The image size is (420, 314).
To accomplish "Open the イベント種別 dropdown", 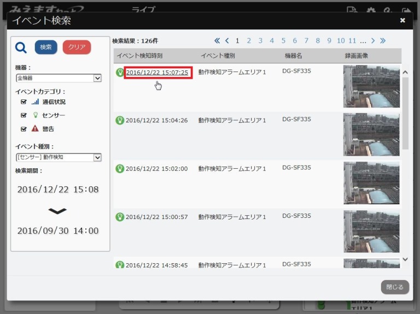I will (59, 157).
